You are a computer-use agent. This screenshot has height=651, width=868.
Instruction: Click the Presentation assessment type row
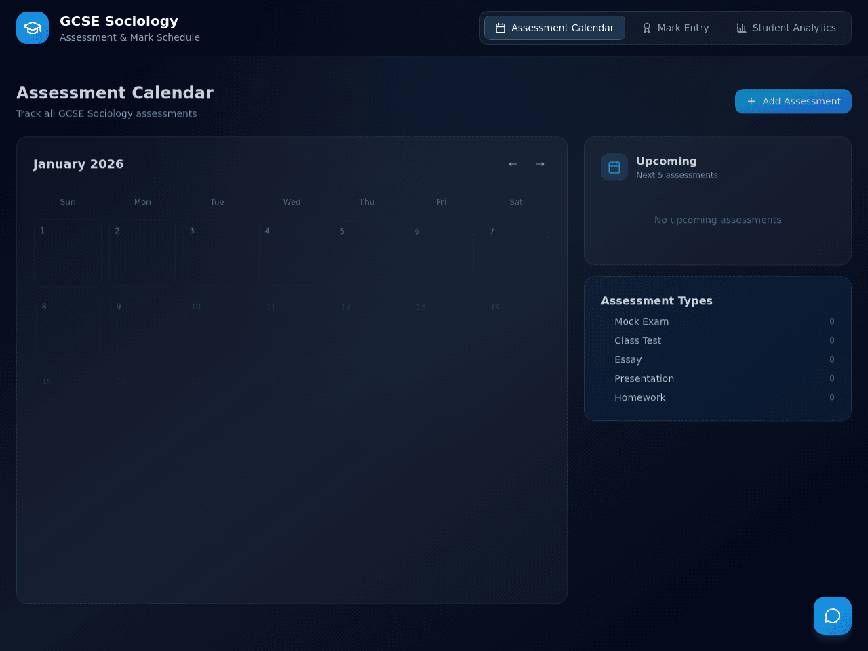pyautogui.click(x=717, y=378)
